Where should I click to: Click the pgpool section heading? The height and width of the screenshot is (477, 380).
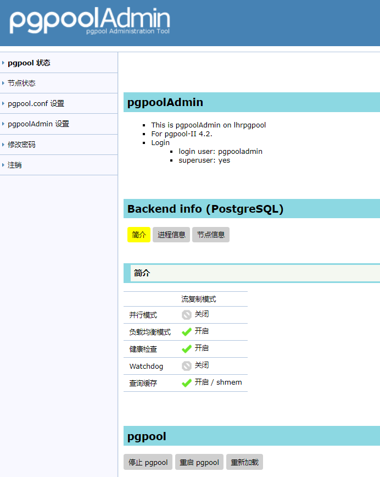point(252,436)
